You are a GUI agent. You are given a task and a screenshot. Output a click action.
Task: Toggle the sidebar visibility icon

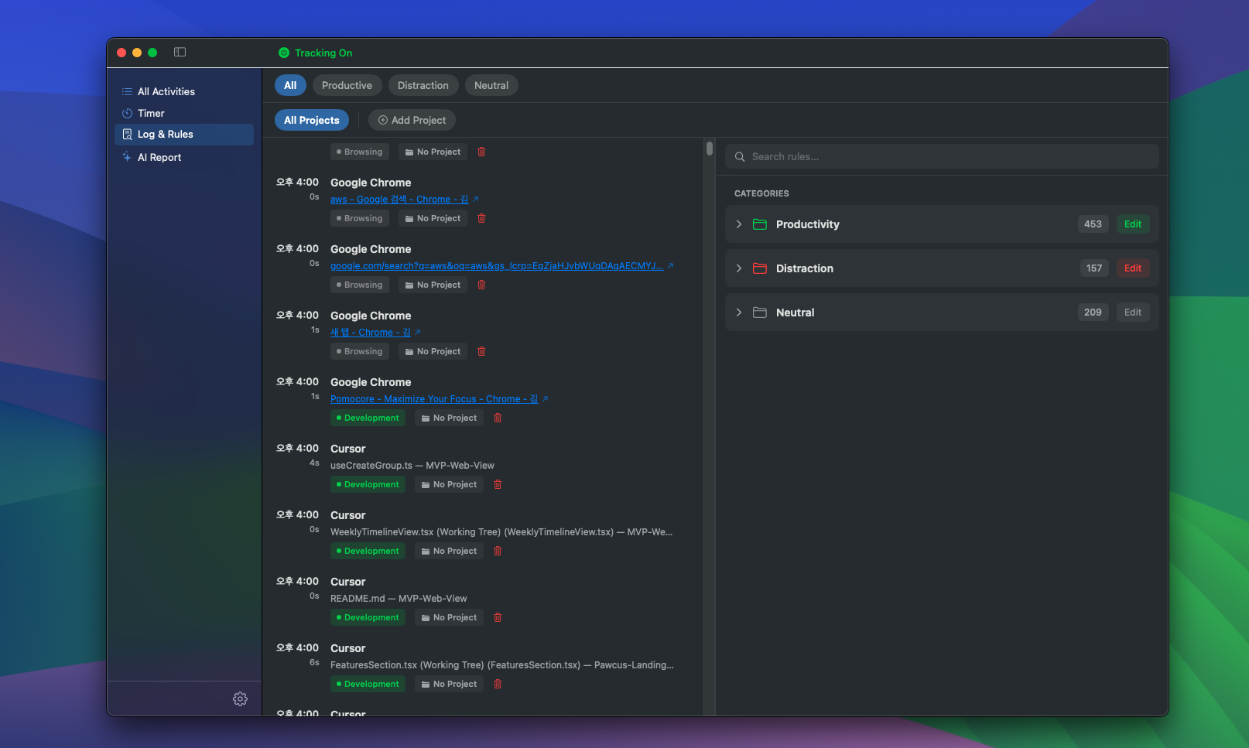coord(180,52)
